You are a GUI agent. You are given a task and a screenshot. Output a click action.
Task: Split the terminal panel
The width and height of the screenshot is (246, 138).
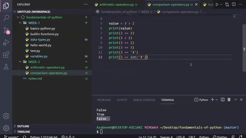pos(223,100)
